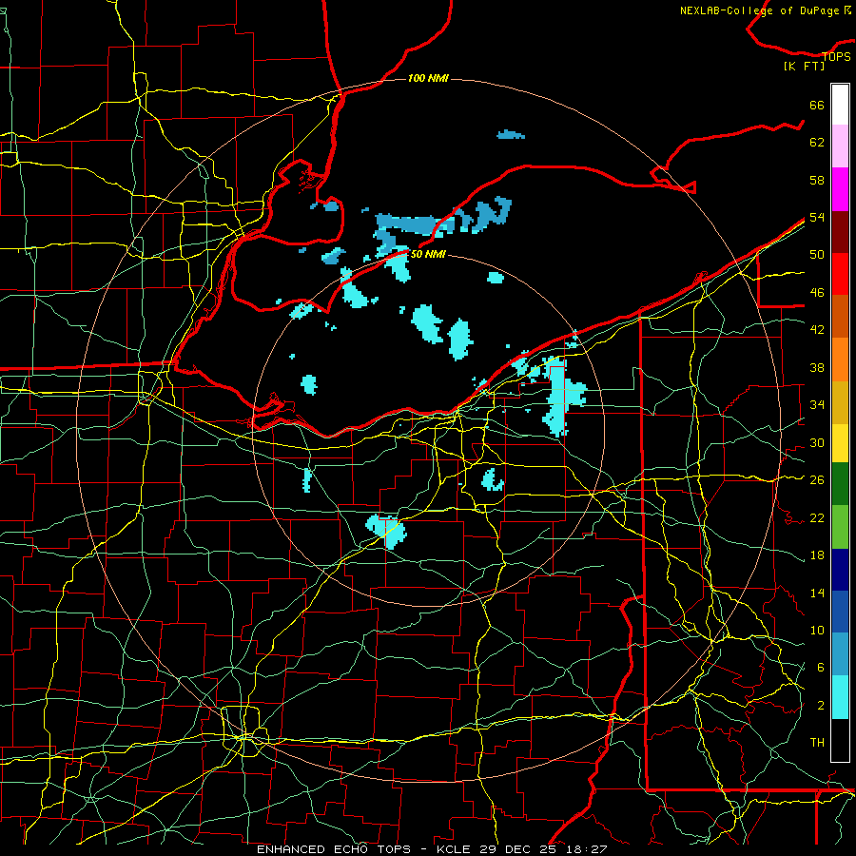Click the dark orange 46 kft color swatch
The width and height of the screenshot is (856, 856).
(x=840, y=317)
